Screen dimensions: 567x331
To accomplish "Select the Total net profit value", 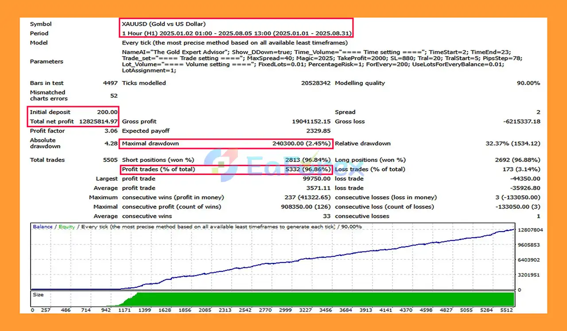I will (99, 122).
